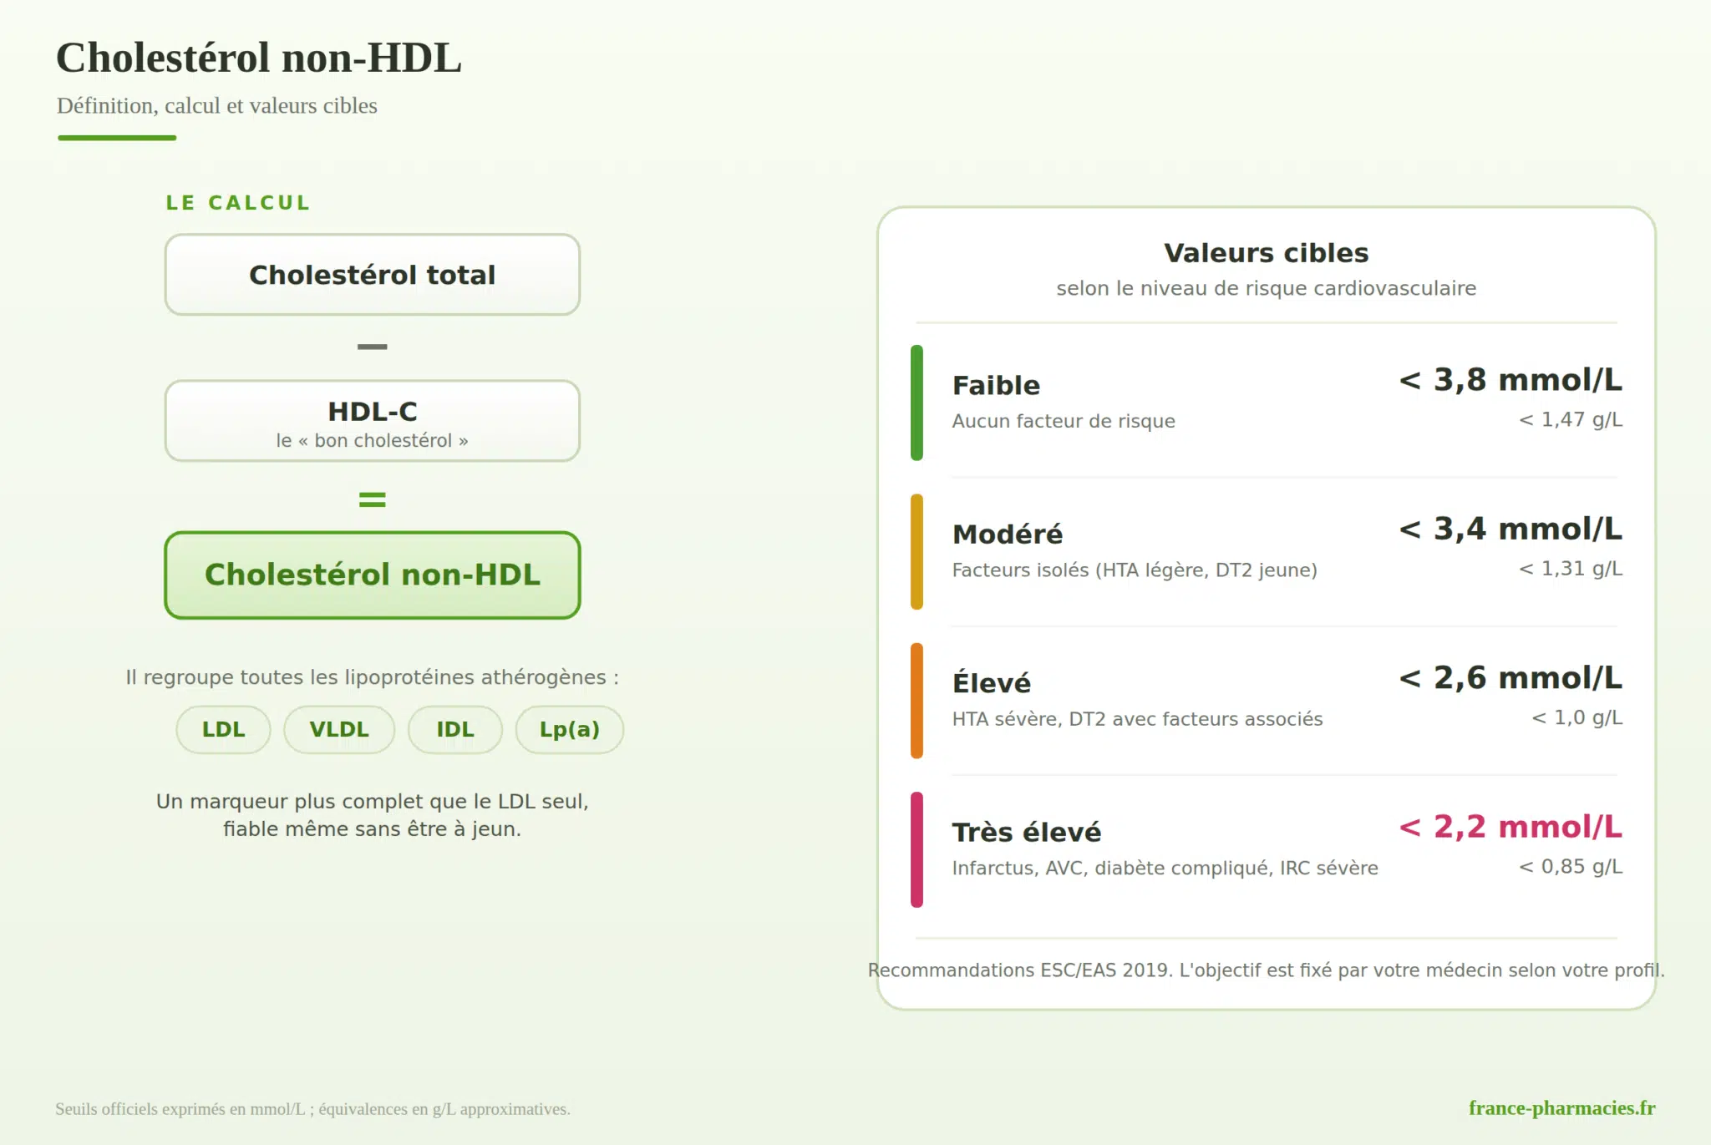
Task: Click the pink Très élevé color bar
Action: coord(916,849)
